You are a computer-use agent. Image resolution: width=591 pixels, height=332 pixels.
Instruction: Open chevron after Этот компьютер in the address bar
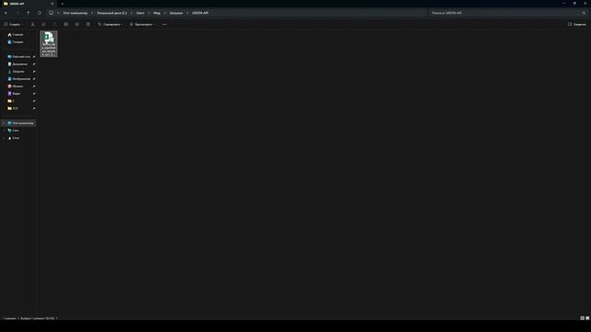(92, 13)
